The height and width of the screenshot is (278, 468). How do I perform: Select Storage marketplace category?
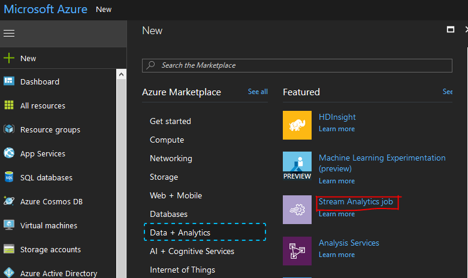click(164, 177)
